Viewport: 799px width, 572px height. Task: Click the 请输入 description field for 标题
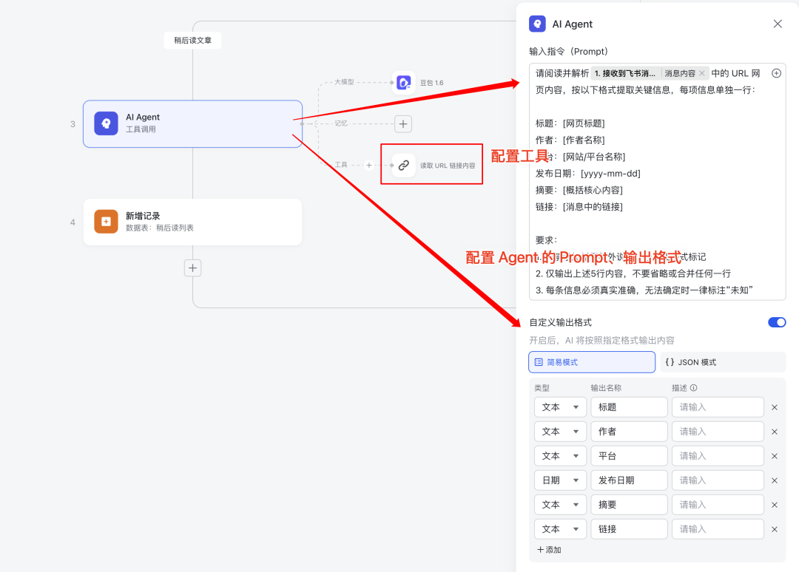pyautogui.click(x=718, y=406)
